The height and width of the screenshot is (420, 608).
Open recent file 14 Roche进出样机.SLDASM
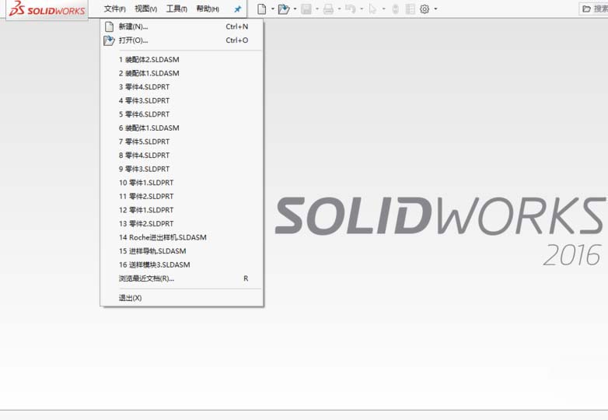(162, 237)
